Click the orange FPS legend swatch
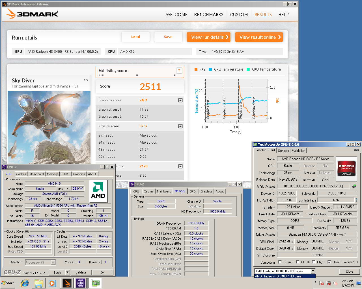362x289 pixels. pos(196,69)
